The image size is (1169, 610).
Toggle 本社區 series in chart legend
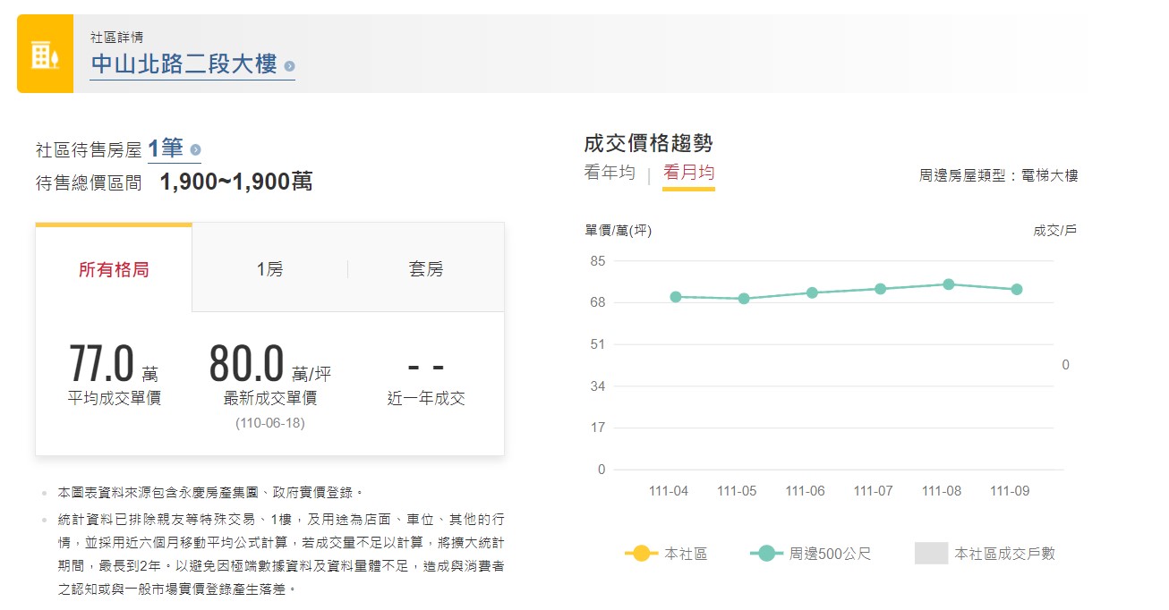pos(667,554)
